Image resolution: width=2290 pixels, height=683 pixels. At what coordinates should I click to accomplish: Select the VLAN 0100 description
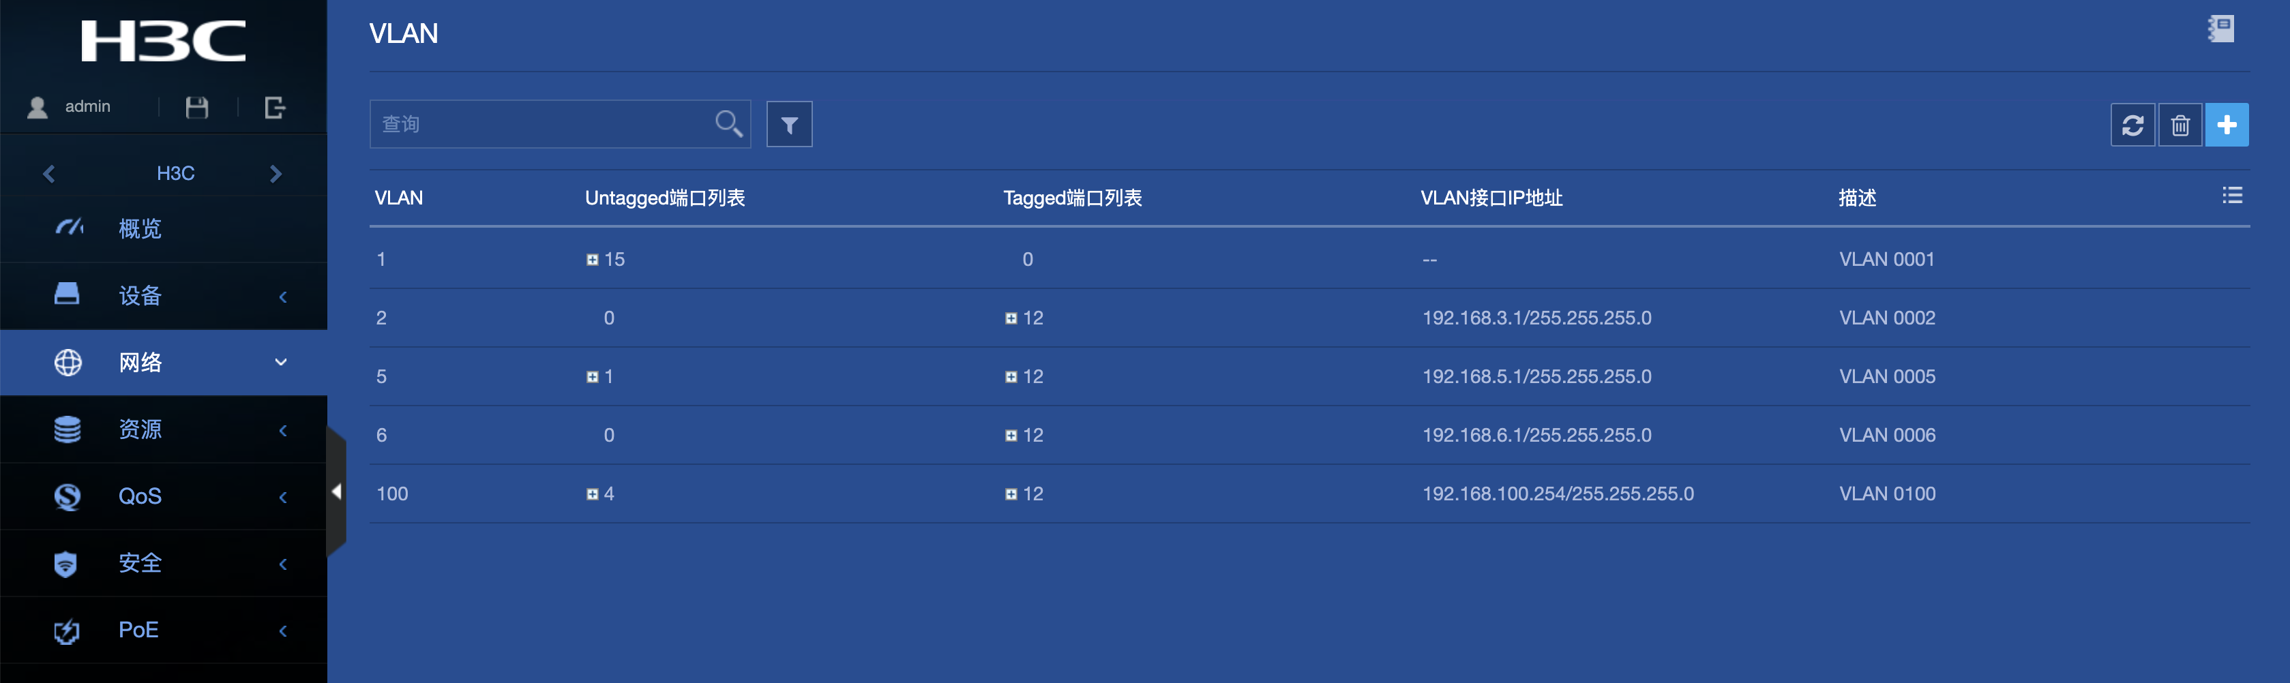[1886, 494]
